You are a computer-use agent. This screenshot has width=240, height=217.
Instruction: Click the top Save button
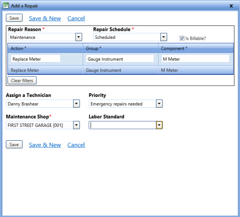click(x=14, y=18)
